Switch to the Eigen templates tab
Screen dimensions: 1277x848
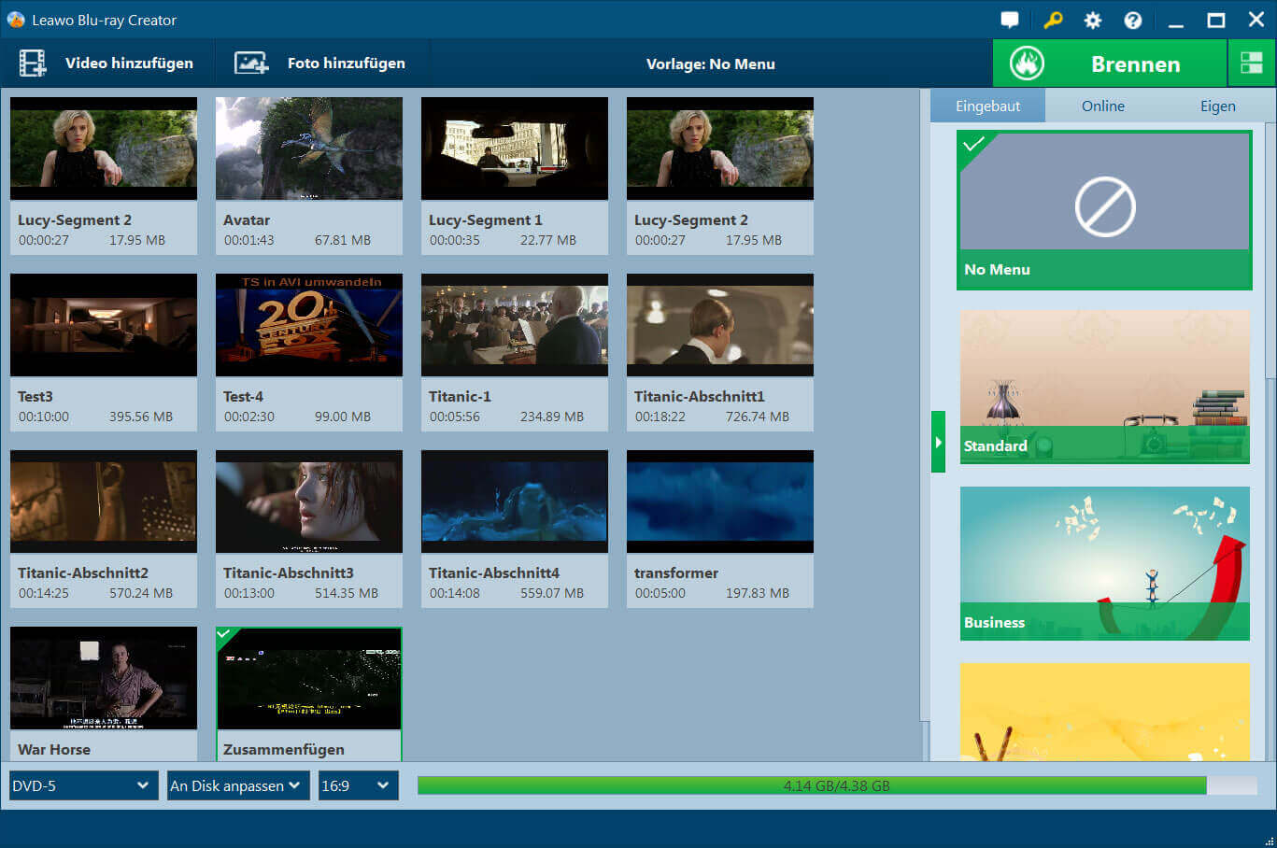point(1218,106)
